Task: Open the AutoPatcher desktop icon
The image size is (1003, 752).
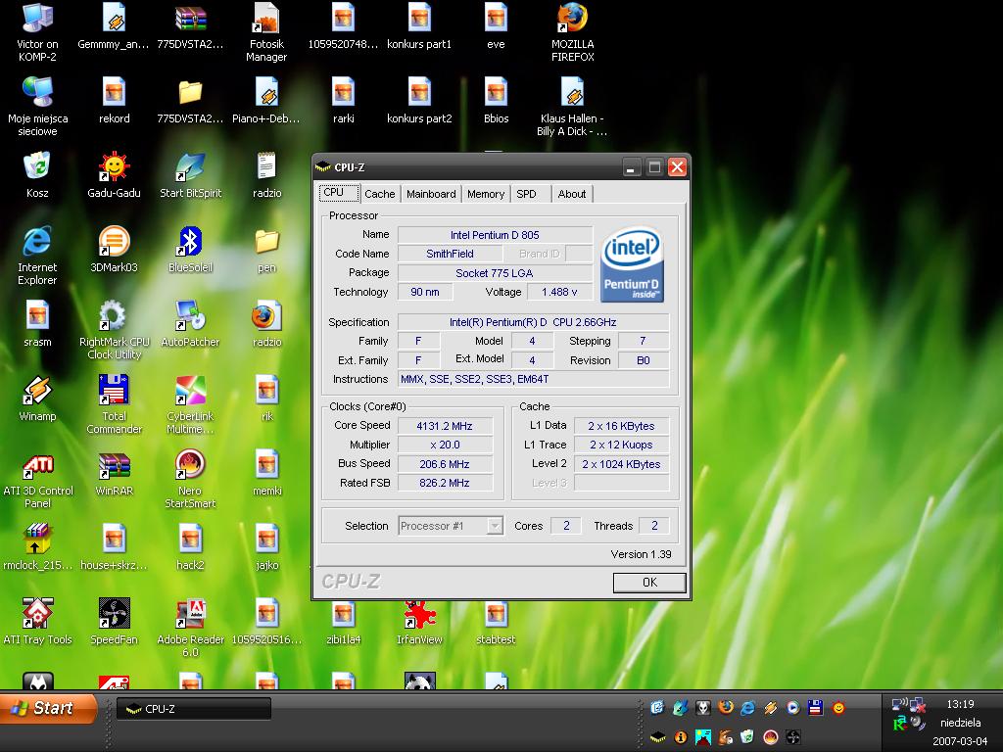Action: coord(191,323)
